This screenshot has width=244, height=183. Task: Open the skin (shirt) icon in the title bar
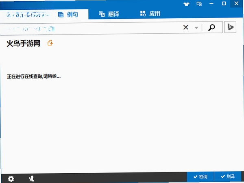186,4
